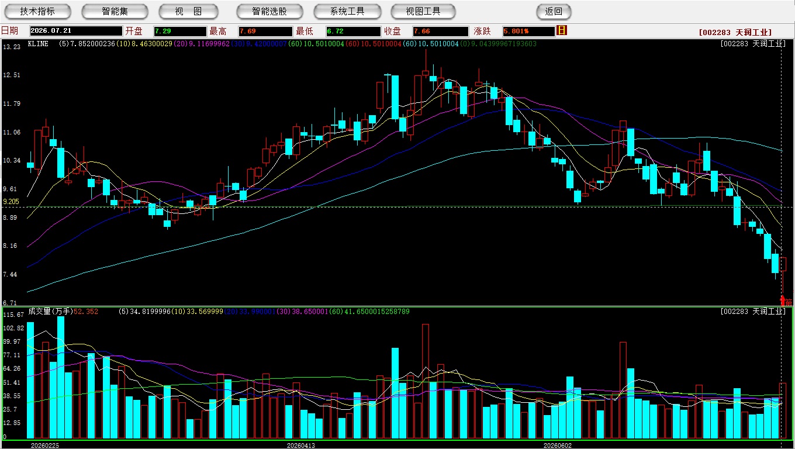Click the 9.205 price level label
This screenshot has height=449, width=795.
pos(11,202)
